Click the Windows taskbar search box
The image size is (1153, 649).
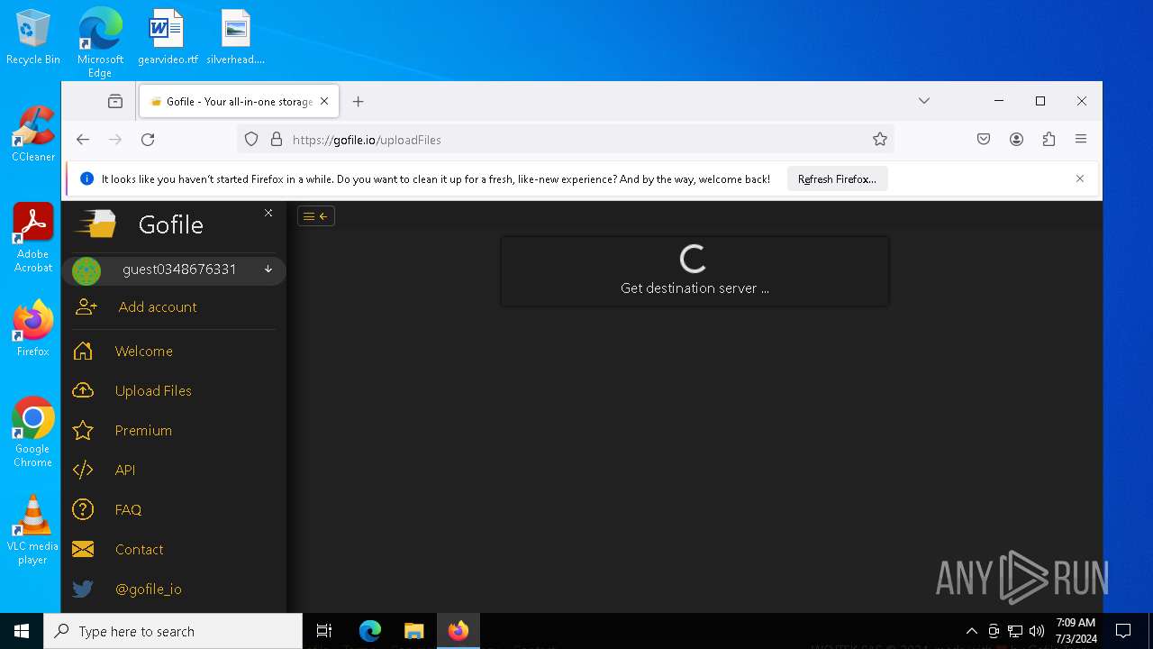[173, 631]
